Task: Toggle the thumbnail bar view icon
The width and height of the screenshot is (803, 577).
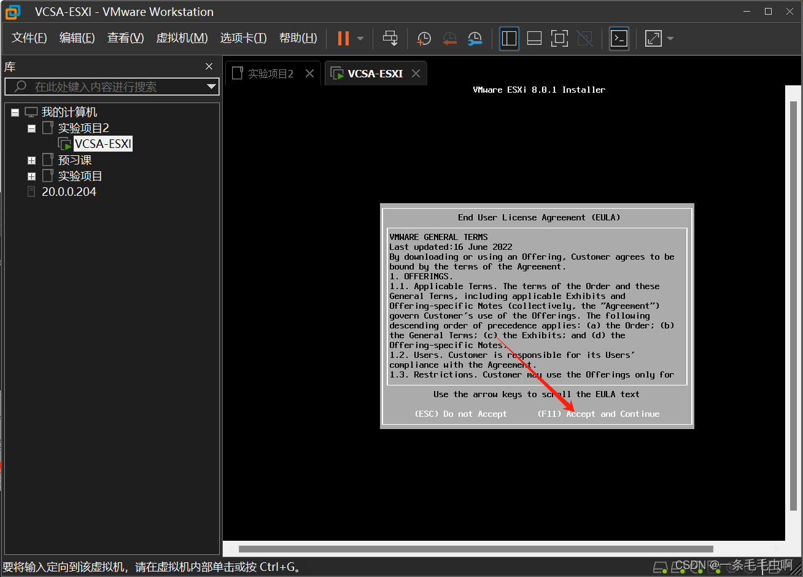Action: pos(534,39)
